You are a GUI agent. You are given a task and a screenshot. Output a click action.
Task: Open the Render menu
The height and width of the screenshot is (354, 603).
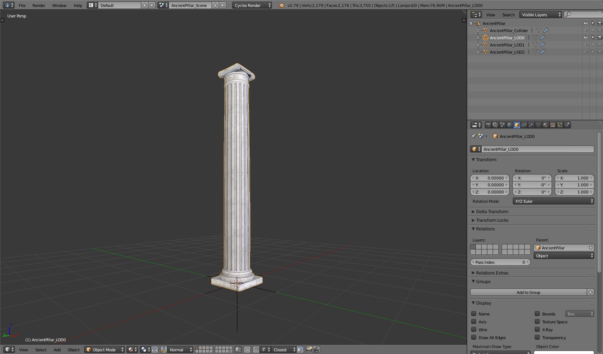[x=39, y=5]
